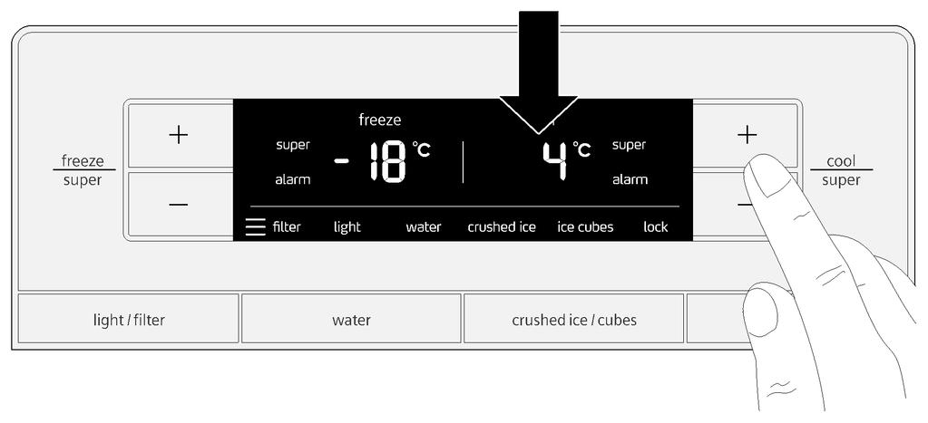This screenshot has width=928, height=423.
Task: Click the filter bars icon
Action: (x=255, y=226)
